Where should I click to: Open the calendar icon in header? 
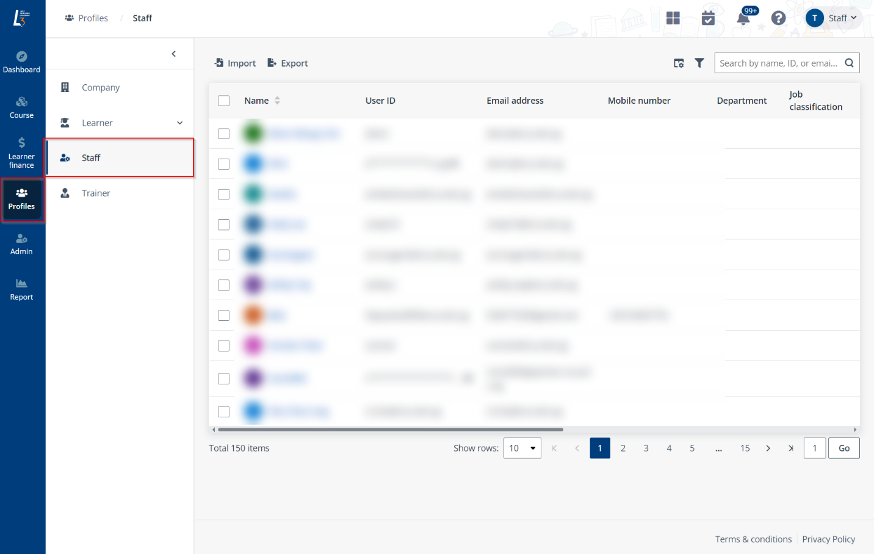708,18
